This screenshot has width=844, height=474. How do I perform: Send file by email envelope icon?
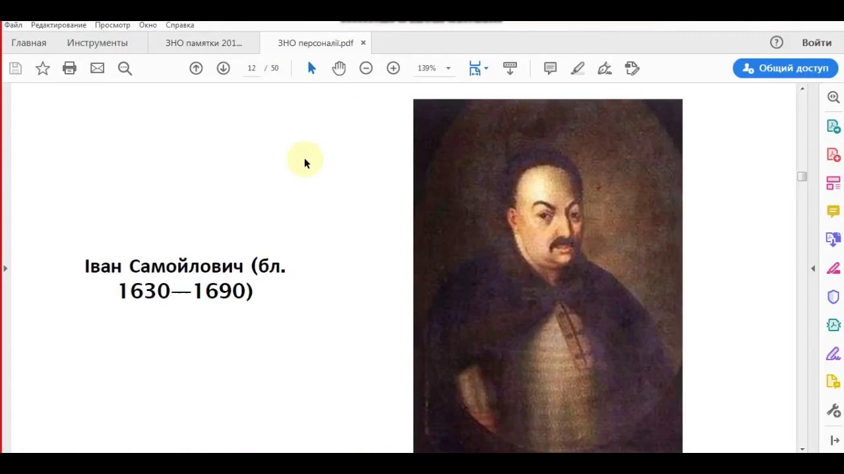(97, 68)
